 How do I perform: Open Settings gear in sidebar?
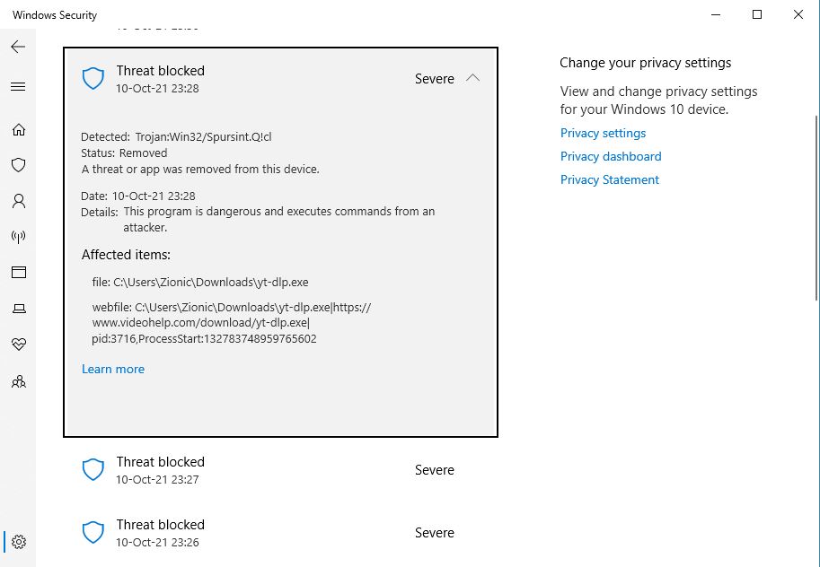19,542
